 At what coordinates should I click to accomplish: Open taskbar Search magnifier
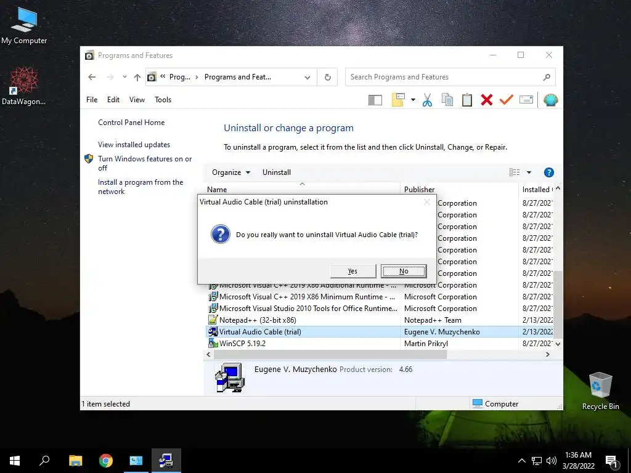44,461
